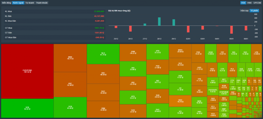This screenshot has width=263, height=119.
Task: Select the SHB -20.52 tỷ tile
Action: pos(158,96)
